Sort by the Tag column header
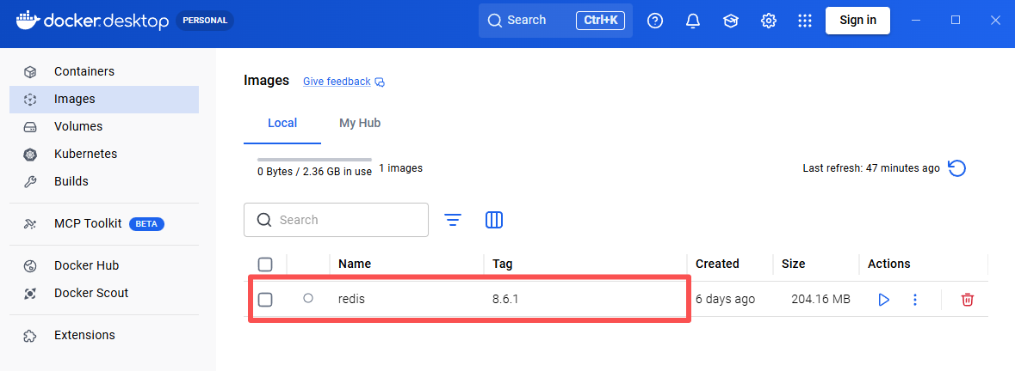This screenshot has height=371, width=1015. [x=502, y=264]
